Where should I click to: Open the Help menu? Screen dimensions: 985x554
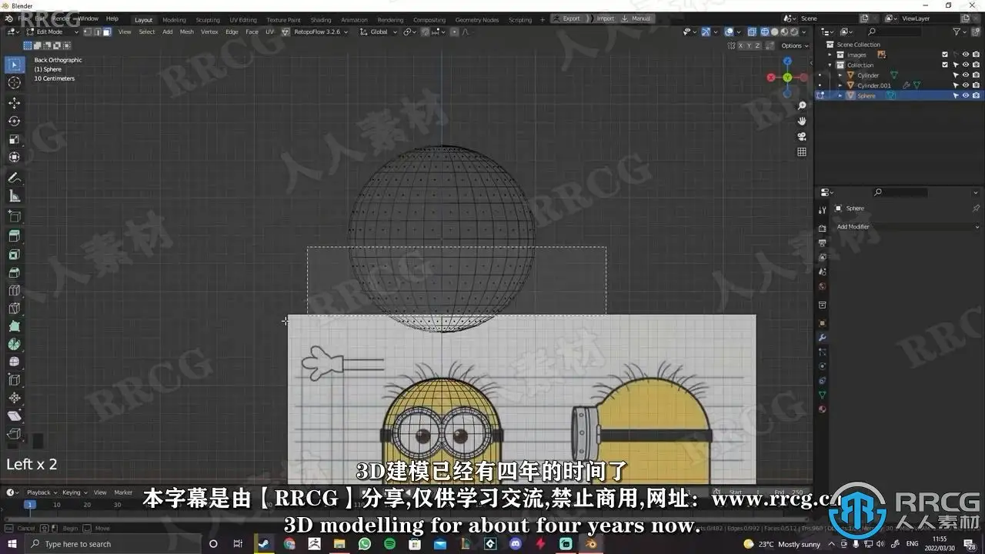click(x=112, y=18)
